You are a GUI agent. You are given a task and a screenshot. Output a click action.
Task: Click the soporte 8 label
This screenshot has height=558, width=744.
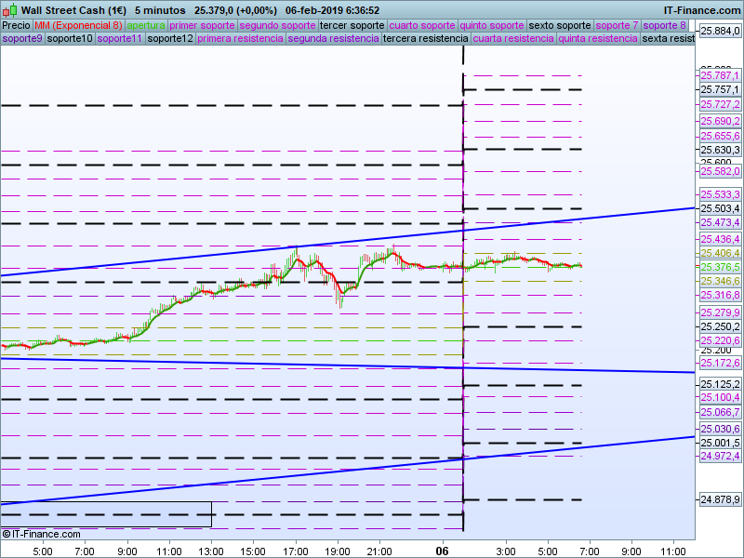(664, 26)
